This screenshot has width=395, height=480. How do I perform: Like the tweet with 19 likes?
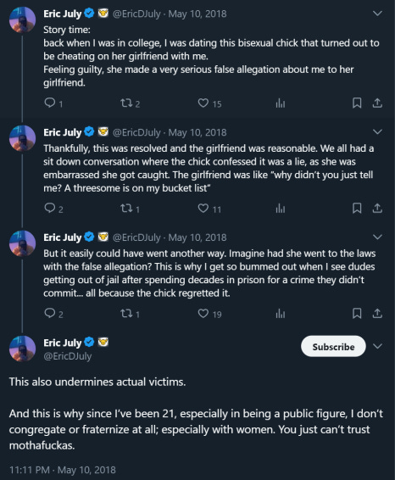tap(203, 313)
